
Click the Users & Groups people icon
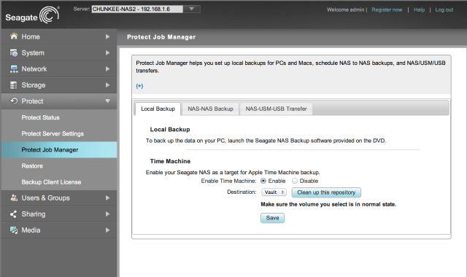coord(14,198)
